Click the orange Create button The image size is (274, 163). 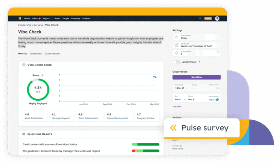tap(208, 19)
